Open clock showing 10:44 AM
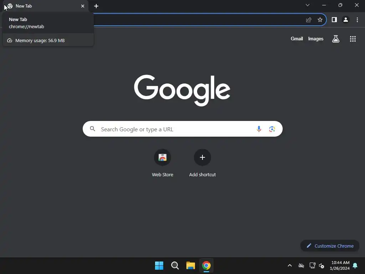365x274 pixels. coord(340,265)
